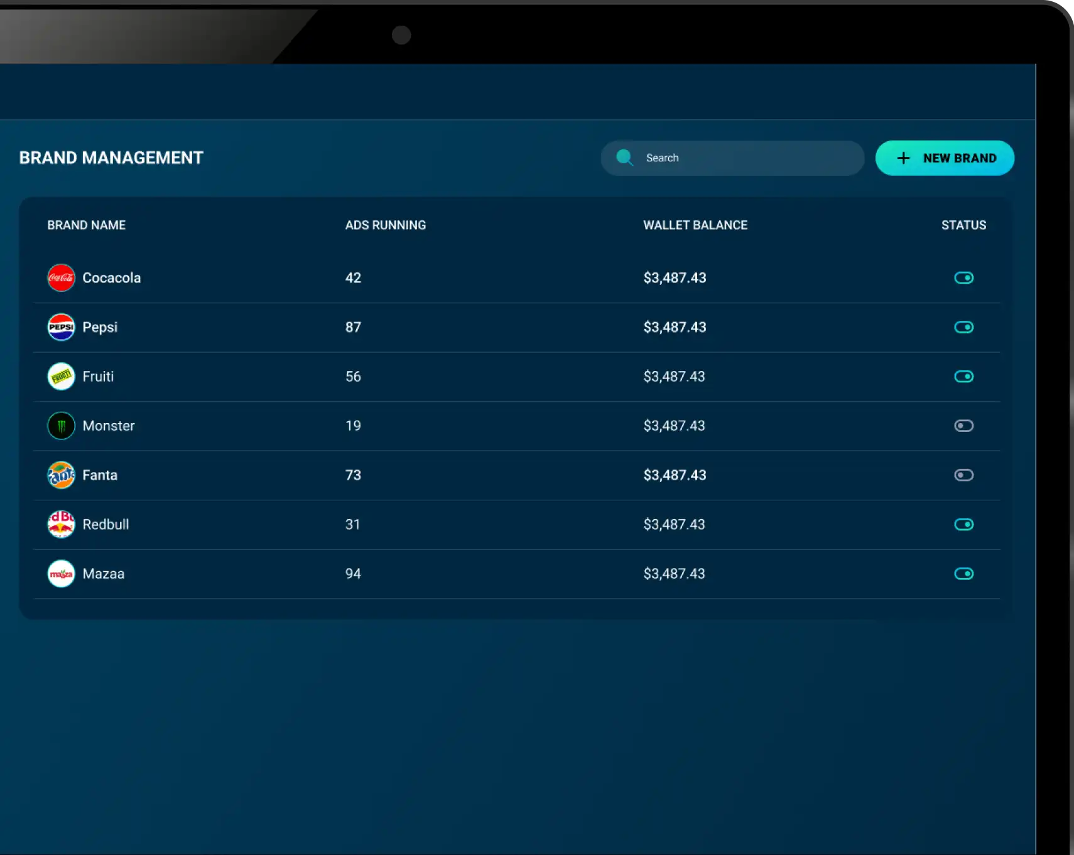Click ads running value 94
This screenshot has height=855, width=1074.
pyautogui.click(x=353, y=574)
